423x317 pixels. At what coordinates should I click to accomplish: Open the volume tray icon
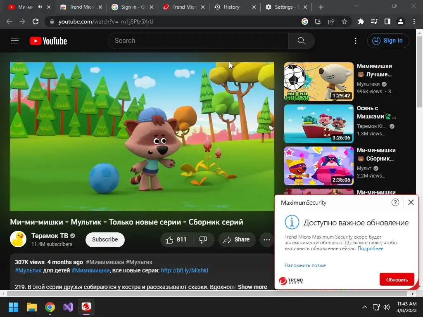(x=386, y=307)
